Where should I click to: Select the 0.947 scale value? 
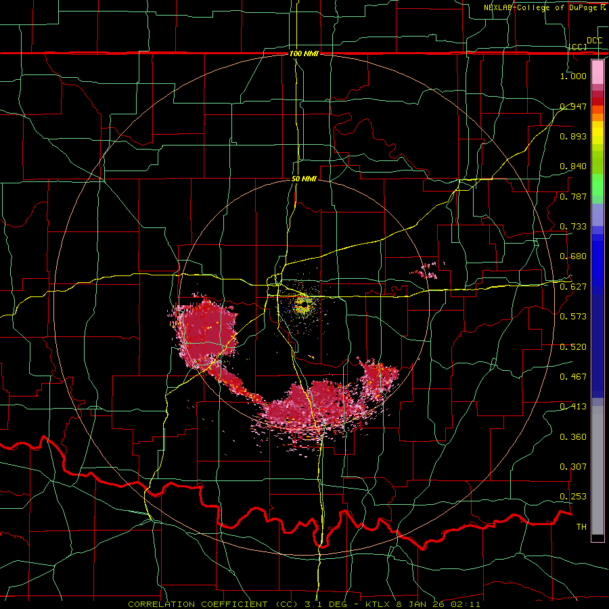coord(573,106)
